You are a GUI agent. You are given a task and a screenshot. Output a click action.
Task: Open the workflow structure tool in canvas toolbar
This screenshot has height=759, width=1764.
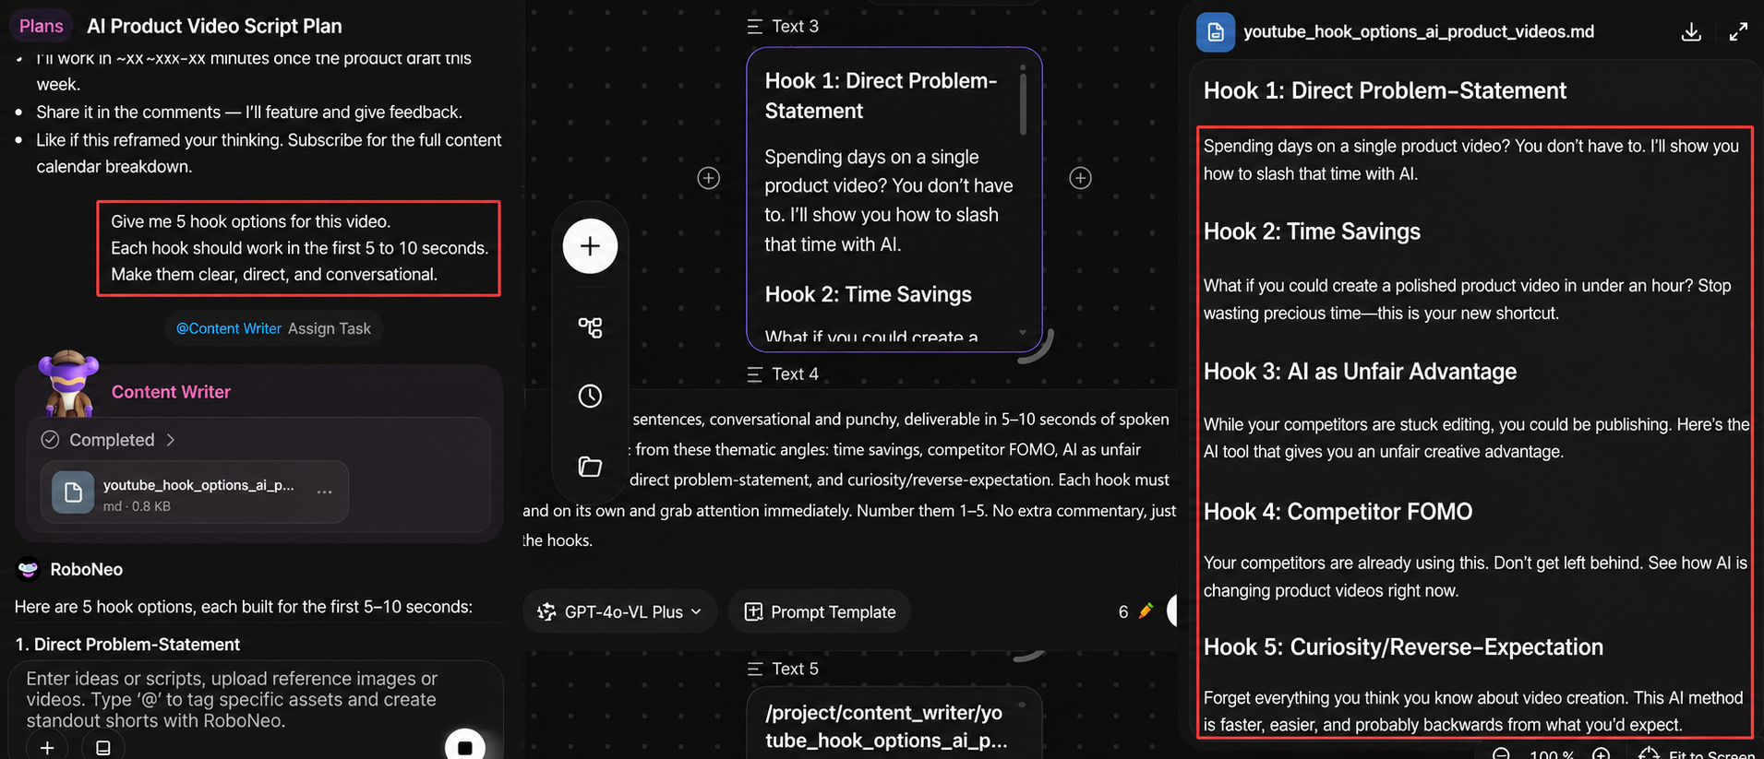click(590, 327)
